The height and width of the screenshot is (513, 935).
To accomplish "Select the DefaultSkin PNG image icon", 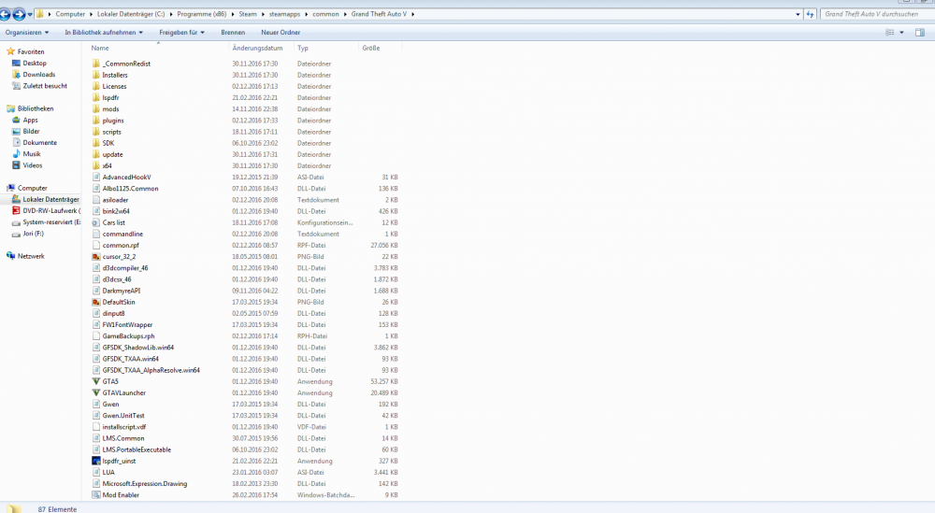I will tap(96, 302).
